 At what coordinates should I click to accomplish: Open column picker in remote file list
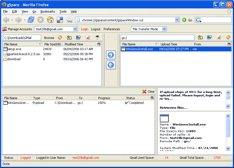tap(229, 44)
